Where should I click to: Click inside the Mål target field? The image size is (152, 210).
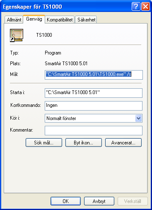coord(94,75)
